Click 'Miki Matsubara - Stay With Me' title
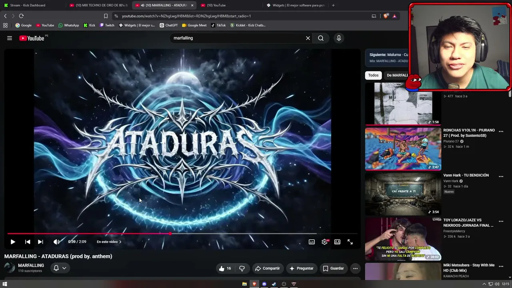 pyautogui.click(x=469, y=268)
